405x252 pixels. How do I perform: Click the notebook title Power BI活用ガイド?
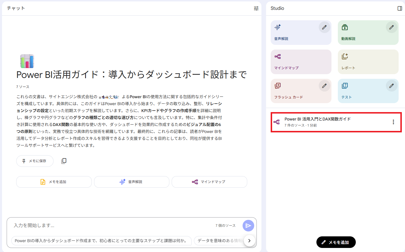click(131, 75)
